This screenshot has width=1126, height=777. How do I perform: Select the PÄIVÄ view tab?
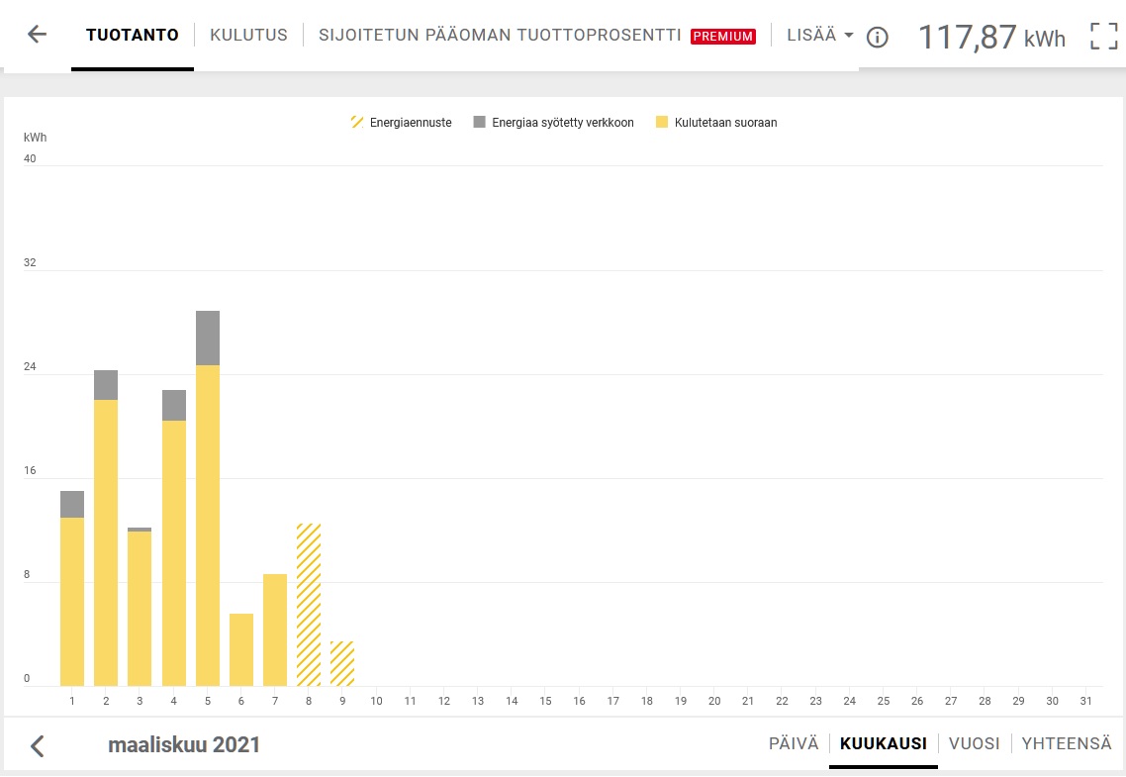click(x=794, y=743)
